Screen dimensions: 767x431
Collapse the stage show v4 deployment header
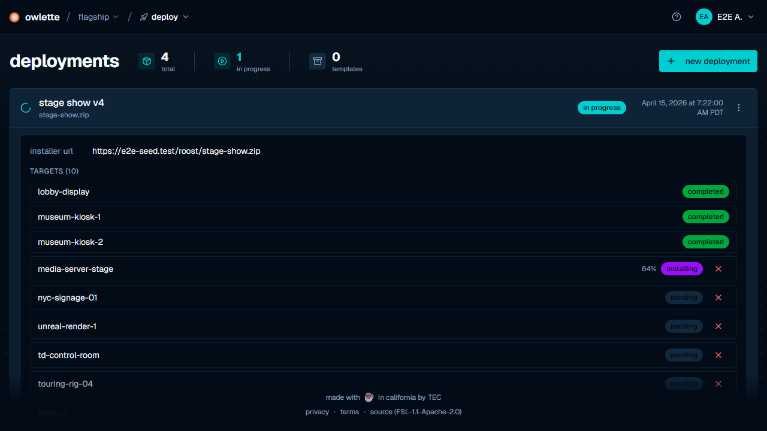tap(383, 108)
